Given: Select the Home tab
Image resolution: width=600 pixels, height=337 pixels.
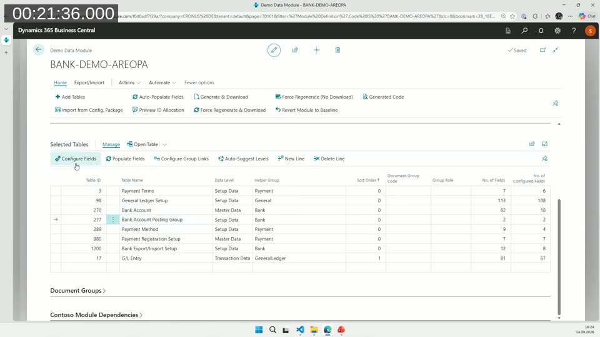Looking at the screenshot, I should 60,82.
